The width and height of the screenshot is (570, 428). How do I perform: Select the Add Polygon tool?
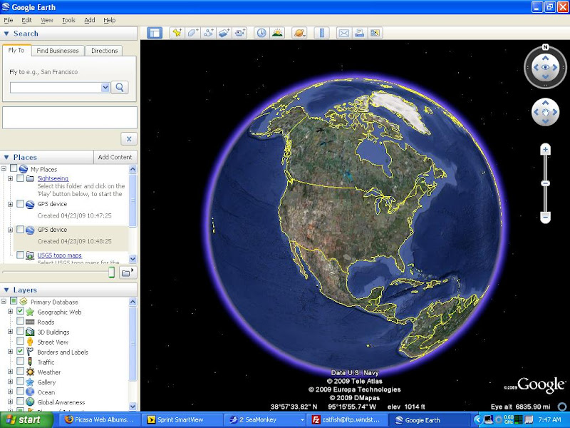coord(193,33)
